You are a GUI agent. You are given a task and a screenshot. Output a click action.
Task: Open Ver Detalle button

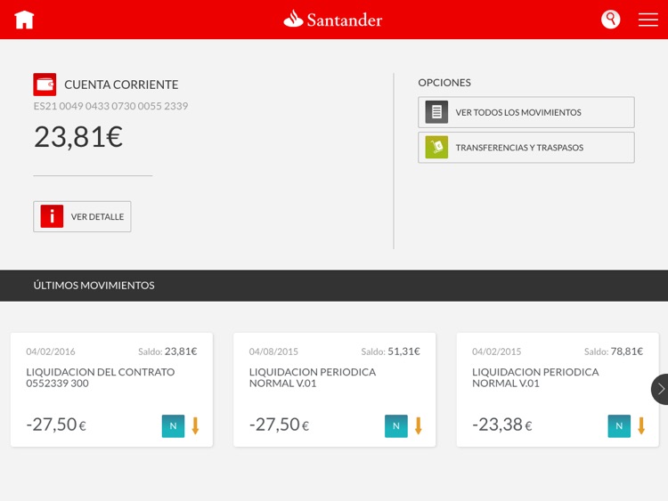click(82, 216)
